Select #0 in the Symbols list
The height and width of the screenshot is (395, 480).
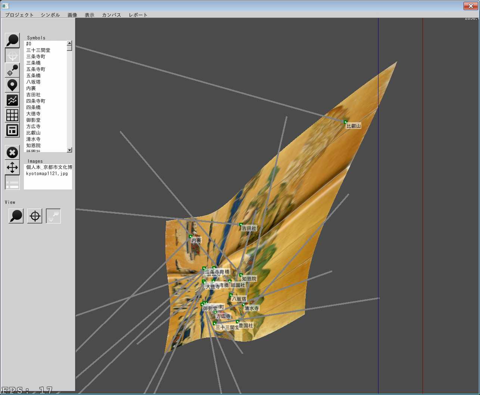coord(45,44)
